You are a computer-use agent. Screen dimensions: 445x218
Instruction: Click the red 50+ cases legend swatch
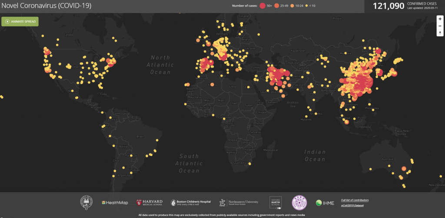tap(262, 6)
